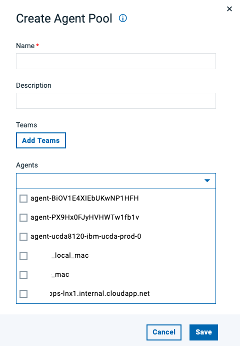Focus the Description input field

(116, 101)
